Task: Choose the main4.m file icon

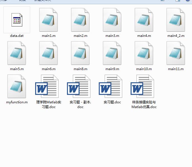Action: click(x=144, y=20)
